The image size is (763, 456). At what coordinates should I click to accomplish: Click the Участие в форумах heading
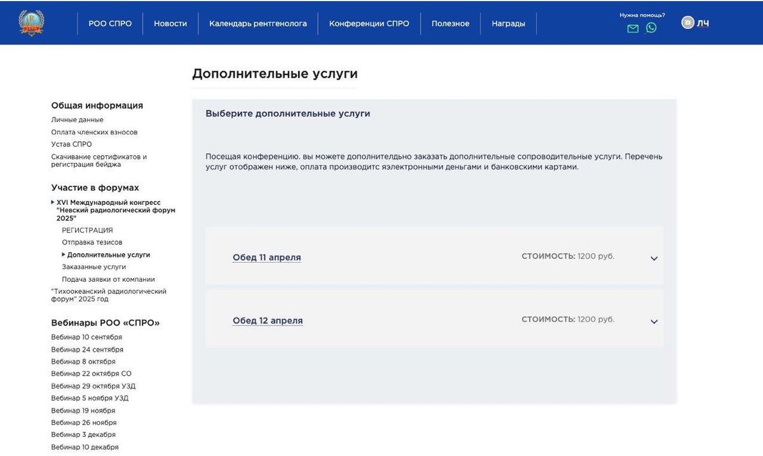point(95,188)
